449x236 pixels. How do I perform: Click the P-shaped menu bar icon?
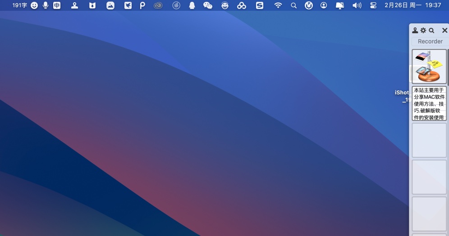click(x=142, y=5)
